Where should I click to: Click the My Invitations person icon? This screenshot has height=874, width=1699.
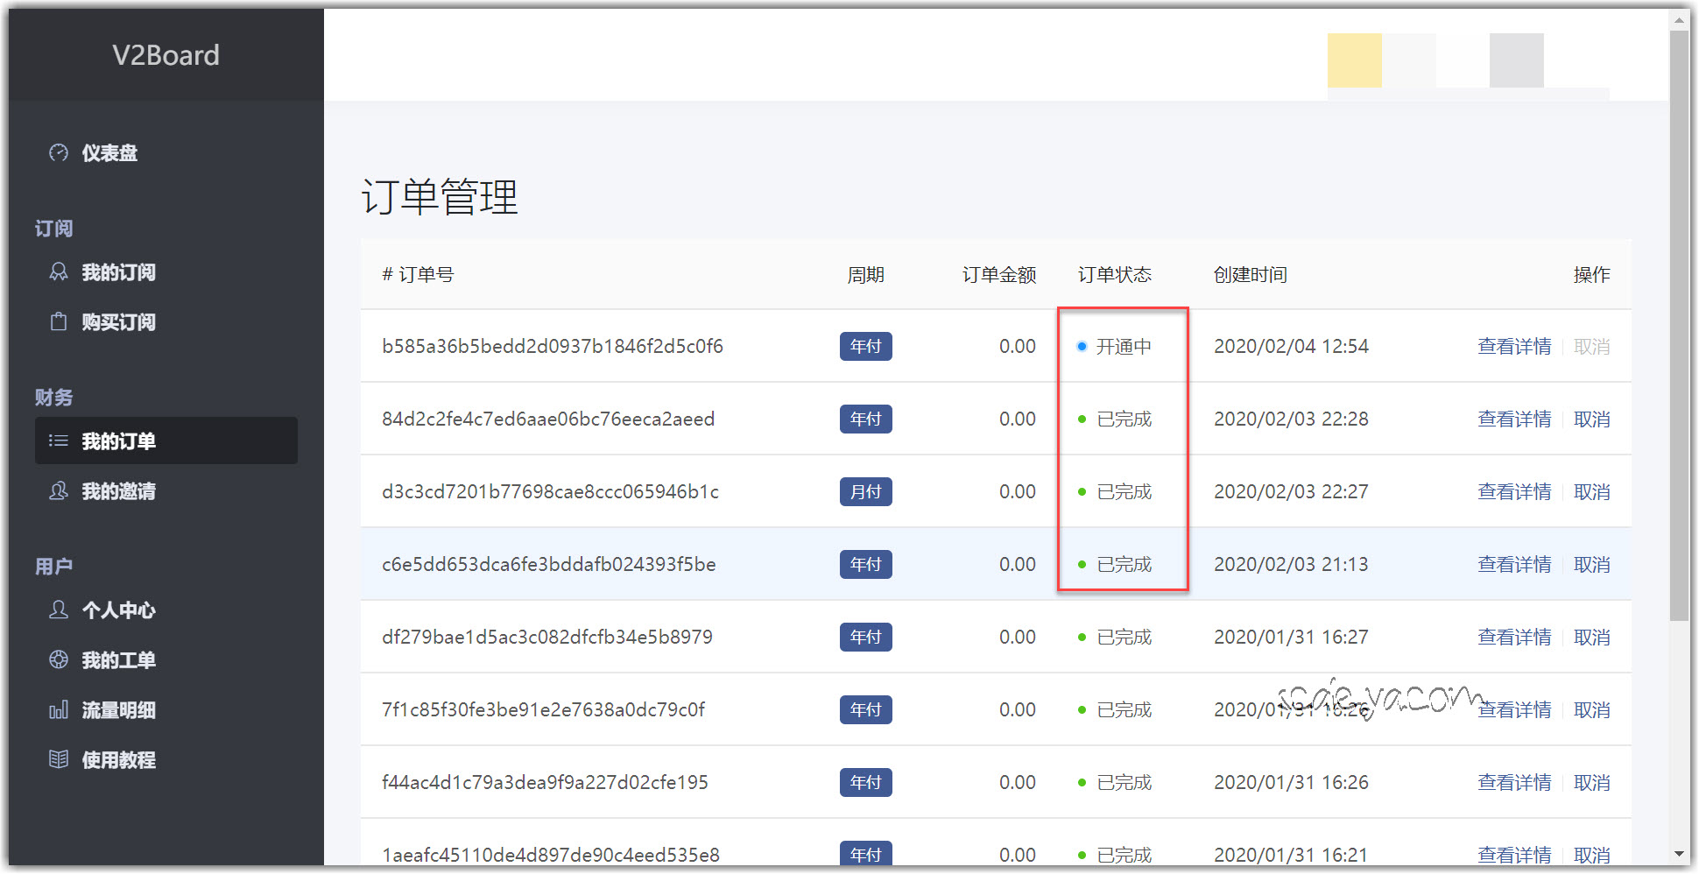(x=59, y=491)
